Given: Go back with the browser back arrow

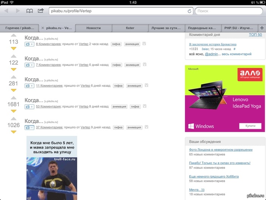Looking at the screenshot, I should pos(6,11).
